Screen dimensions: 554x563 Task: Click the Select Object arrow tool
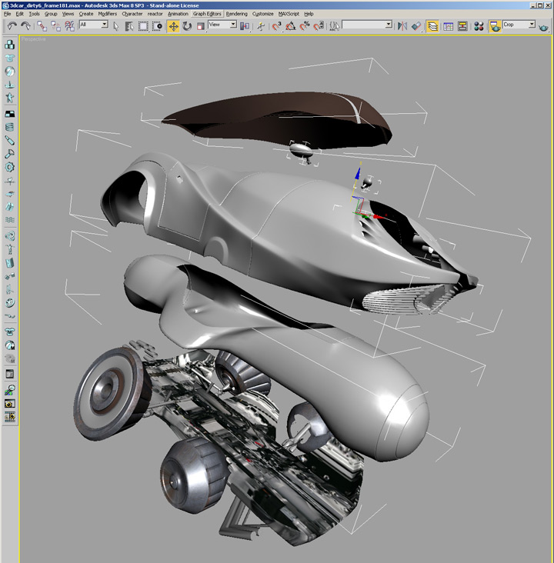tap(116, 25)
